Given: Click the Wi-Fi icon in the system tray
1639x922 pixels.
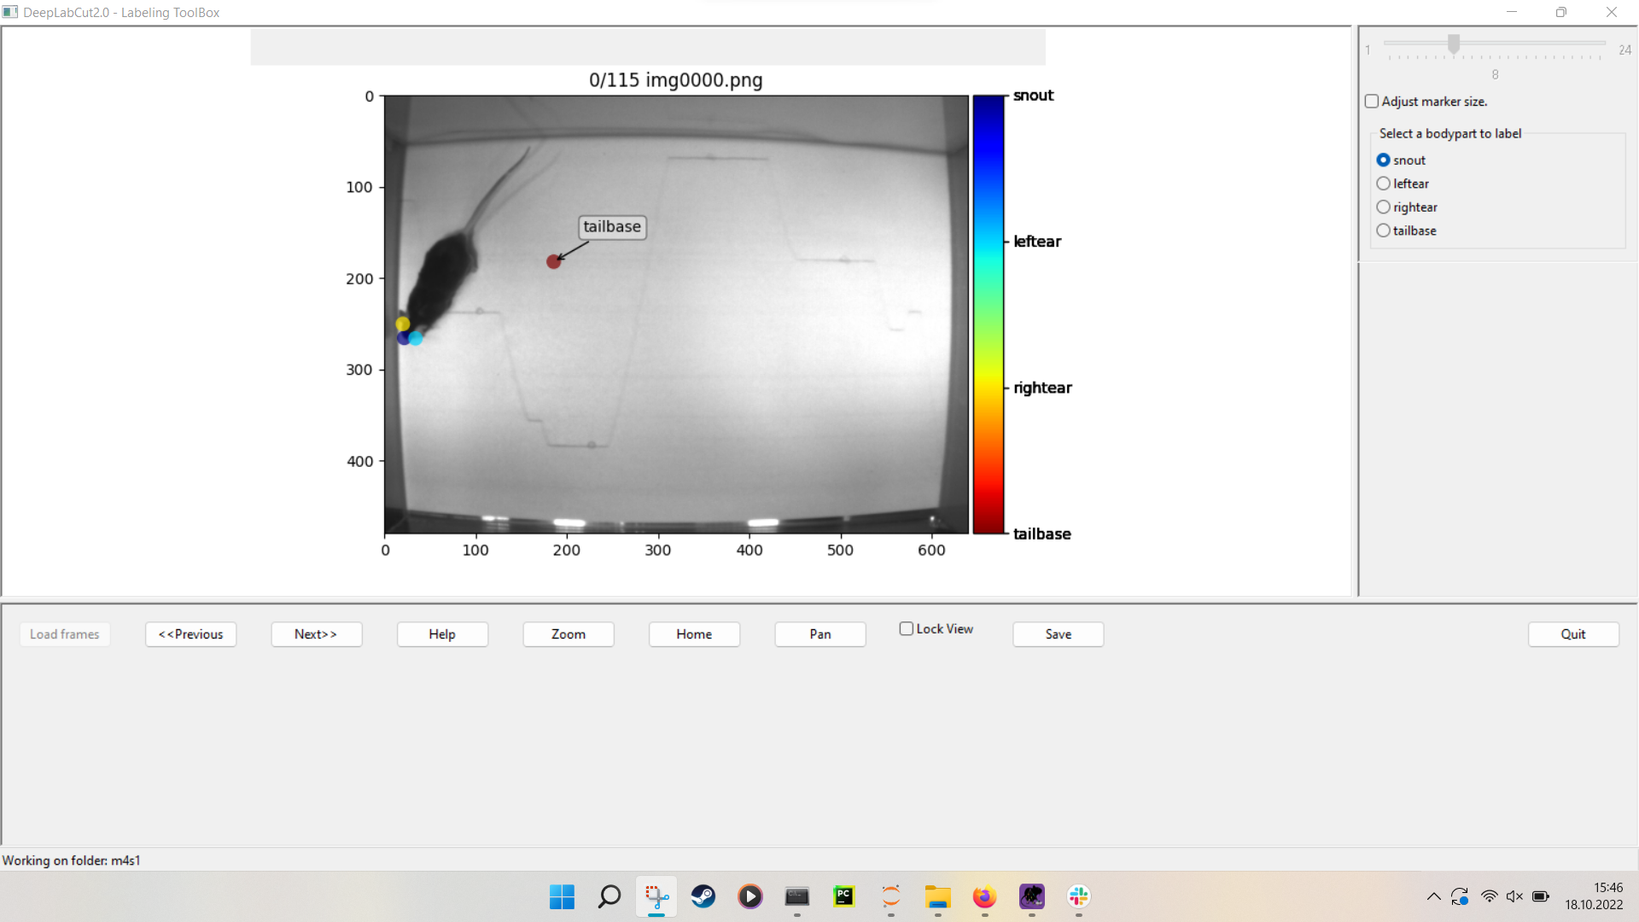Looking at the screenshot, I should point(1490,896).
